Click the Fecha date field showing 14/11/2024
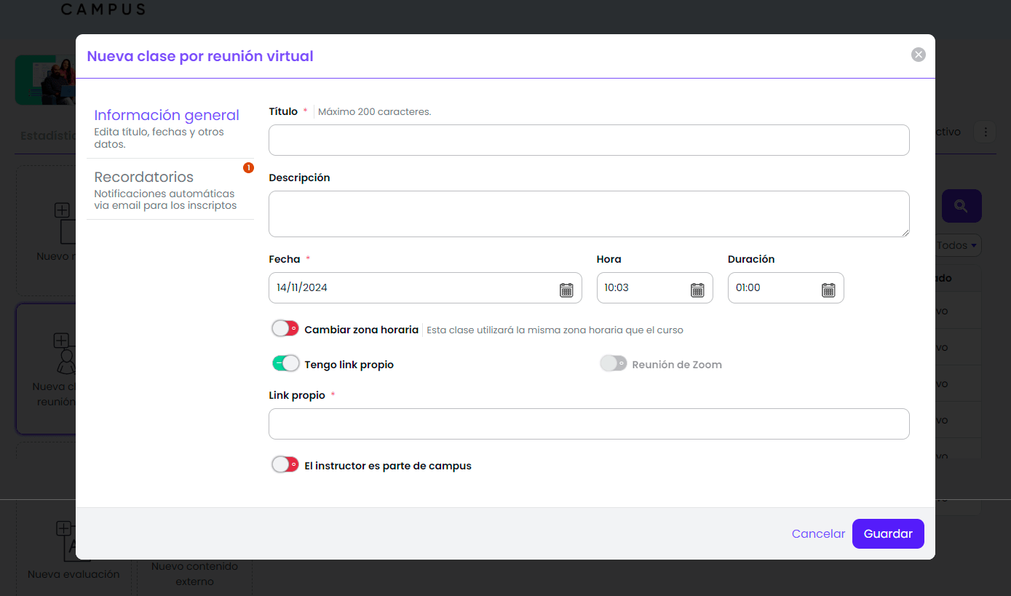Viewport: 1011px width, 596px height. click(x=425, y=287)
